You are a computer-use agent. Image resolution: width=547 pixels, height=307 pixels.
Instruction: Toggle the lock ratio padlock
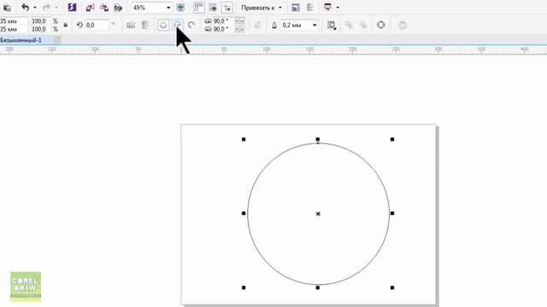click(66, 25)
